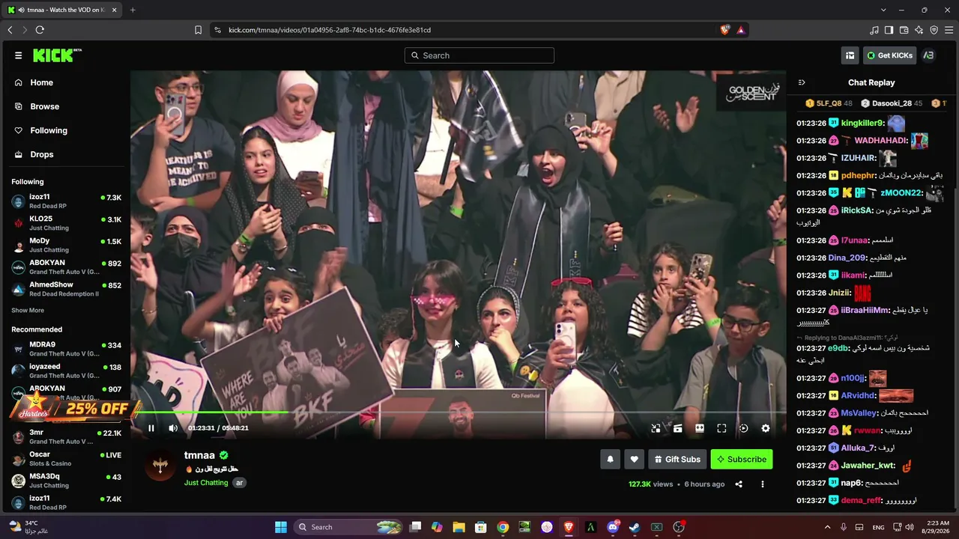Viewport: 959px width, 539px height.
Task: Click the 'ar' language tag
Action: pyautogui.click(x=240, y=483)
